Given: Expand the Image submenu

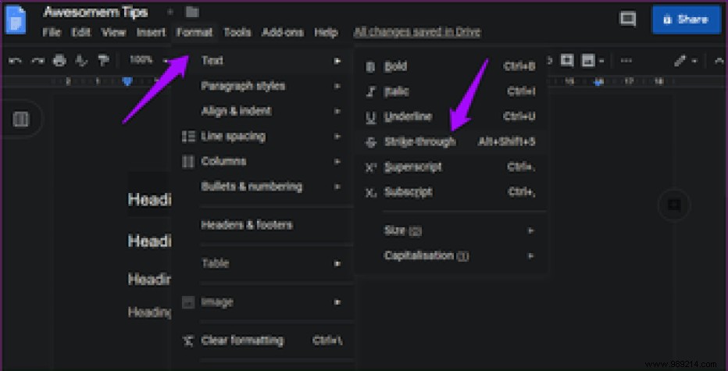Looking at the screenshot, I should (x=262, y=301).
